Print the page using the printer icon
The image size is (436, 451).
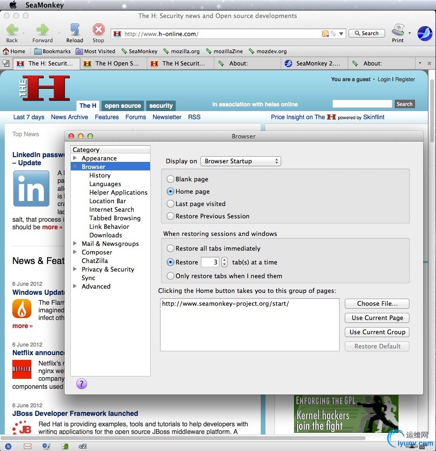[398, 29]
